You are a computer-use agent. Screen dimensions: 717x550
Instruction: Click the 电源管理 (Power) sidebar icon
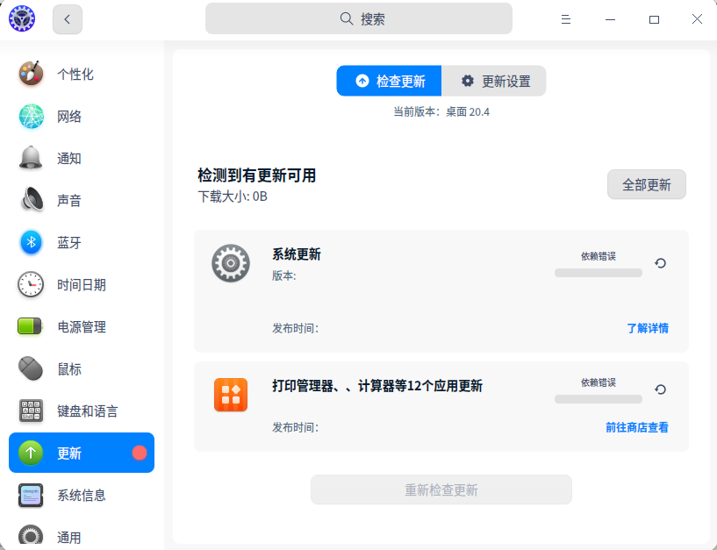31,326
